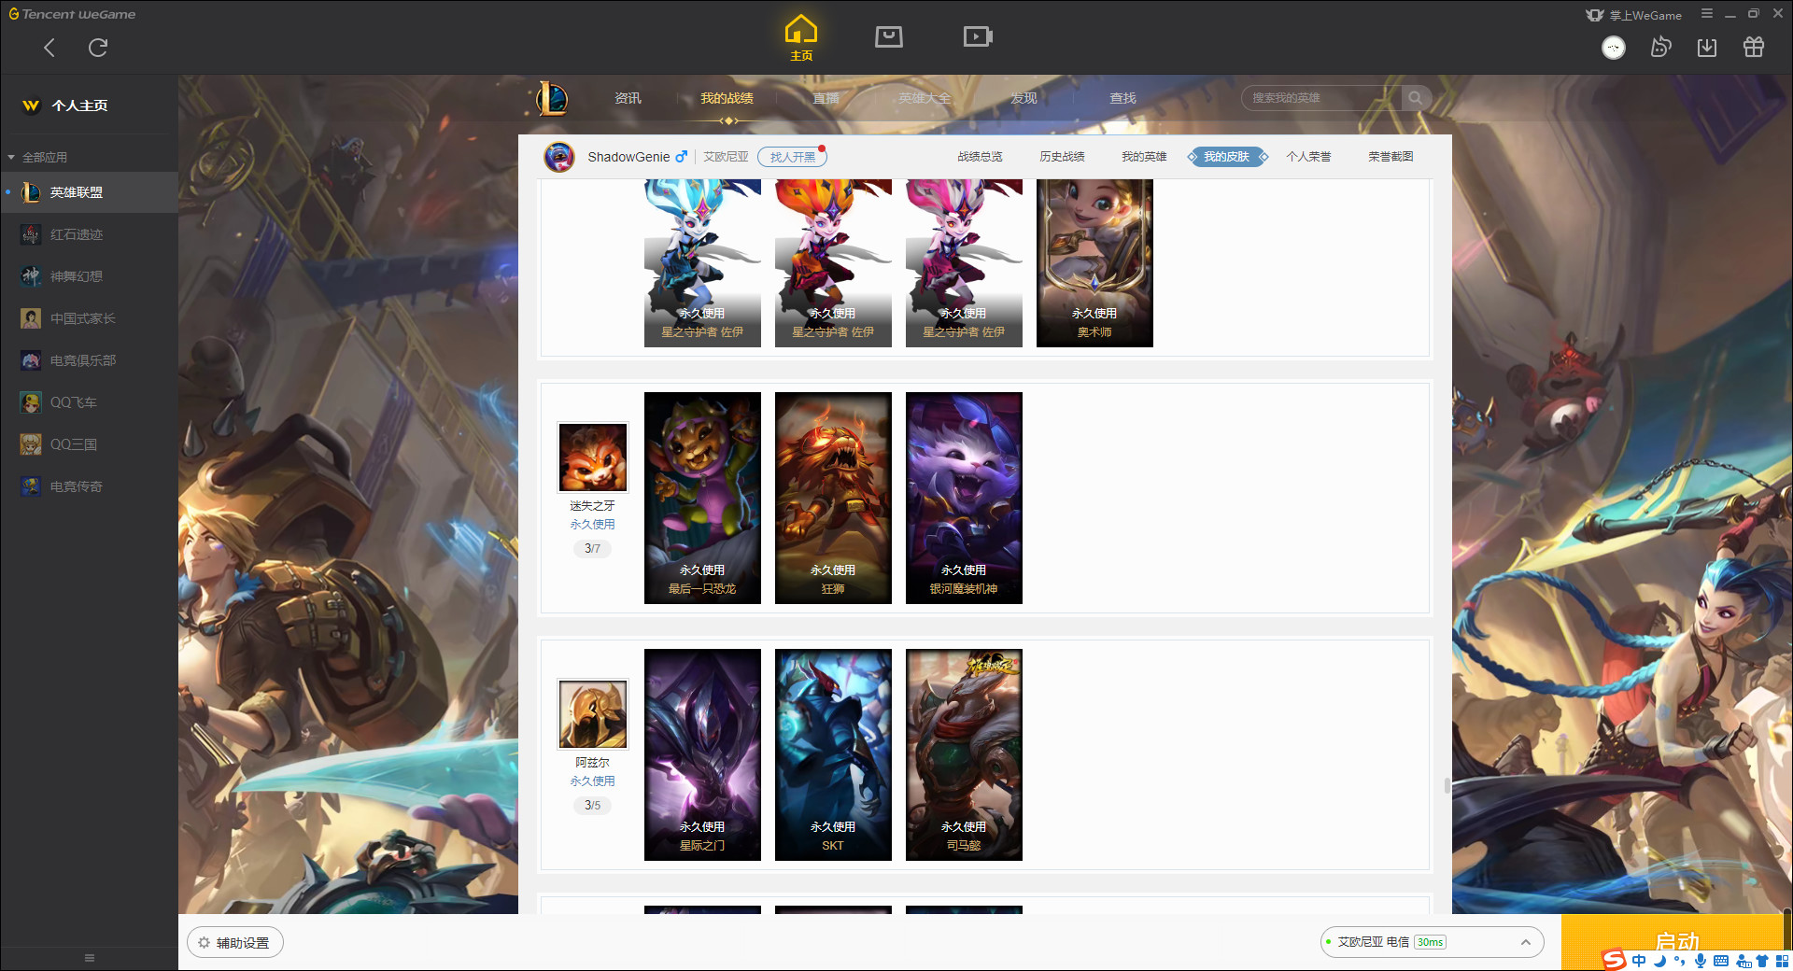This screenshot has width=1793, height=971.
Task: Open the 个人荣誉 sub-tab
Action: tap(1308, 157)
